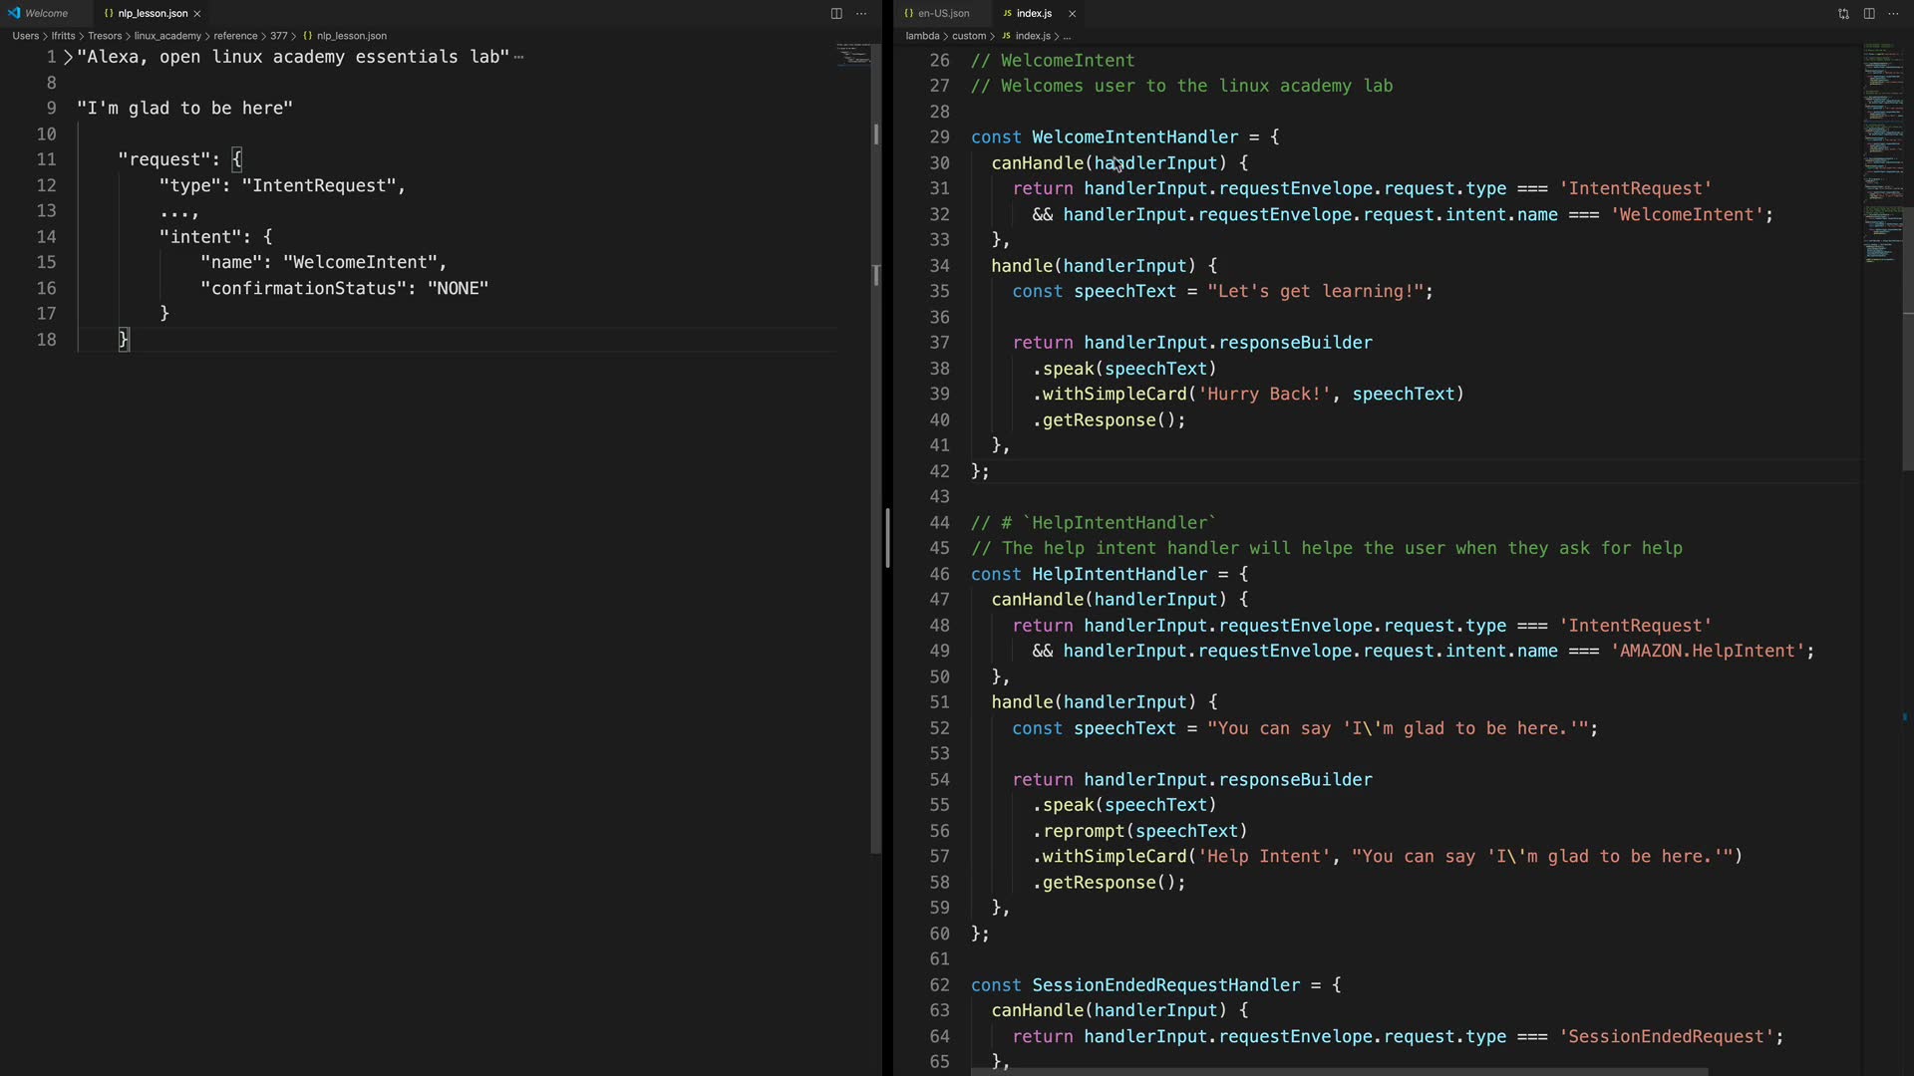This screenshot has width=1914, height=1076.
Task: Close the nlp_lesson.json tab
Action: pos(197,14)
